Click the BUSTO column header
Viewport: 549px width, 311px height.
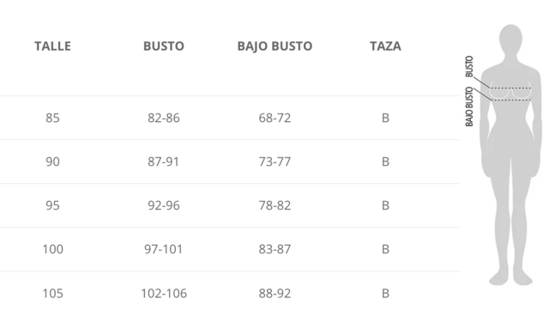[164, 46]
